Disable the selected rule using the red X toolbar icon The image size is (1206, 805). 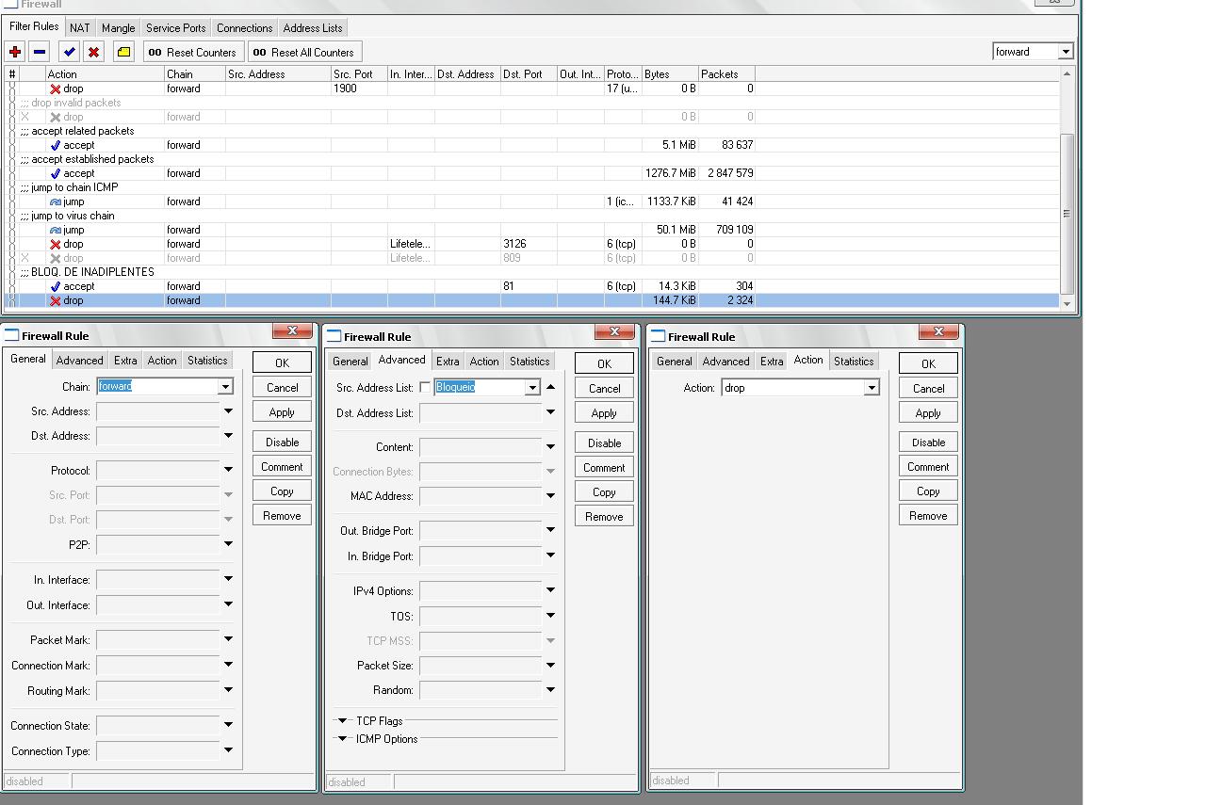point(93,52)
